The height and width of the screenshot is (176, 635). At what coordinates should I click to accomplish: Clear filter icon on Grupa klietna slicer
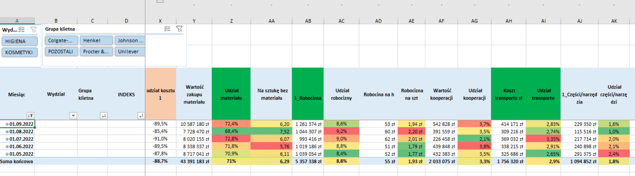click(x=179, y=29)
